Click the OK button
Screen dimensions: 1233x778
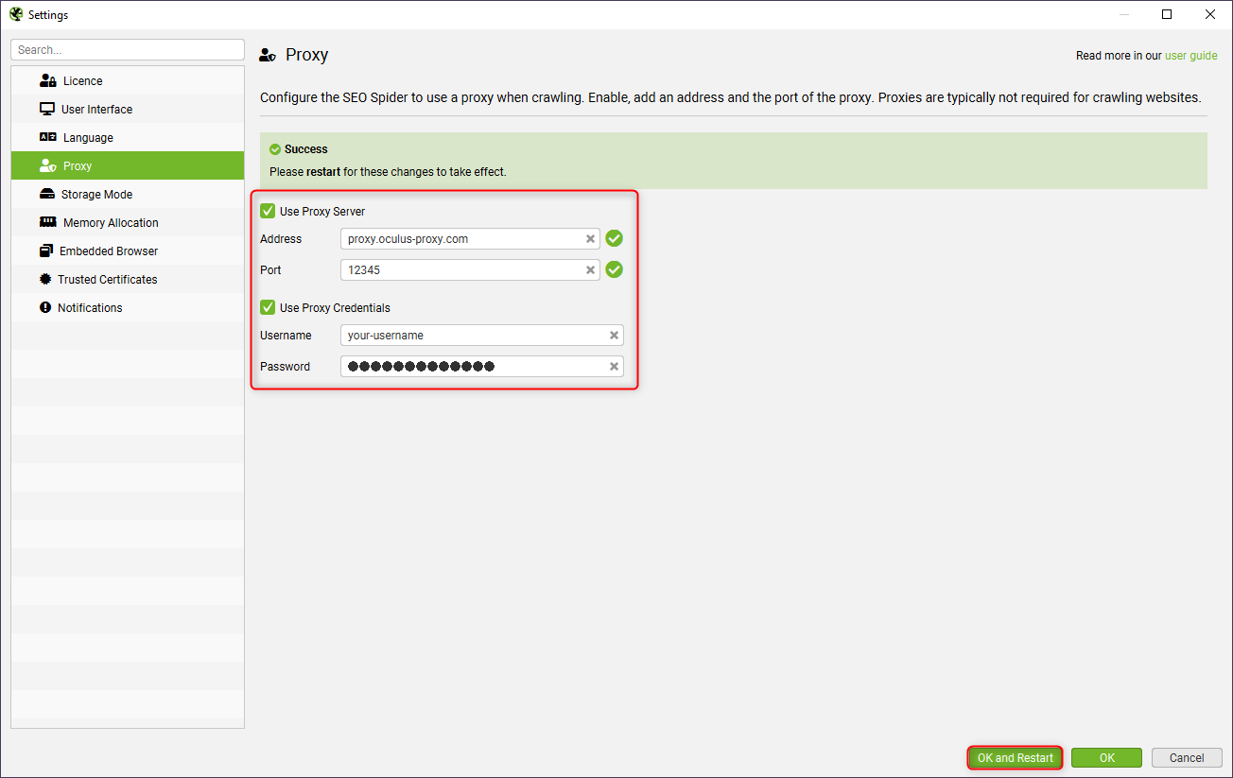point(1106,757)
